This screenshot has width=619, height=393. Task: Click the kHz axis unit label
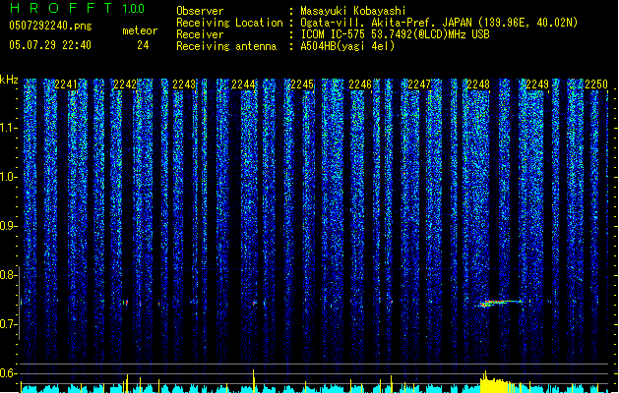point(9,80)
